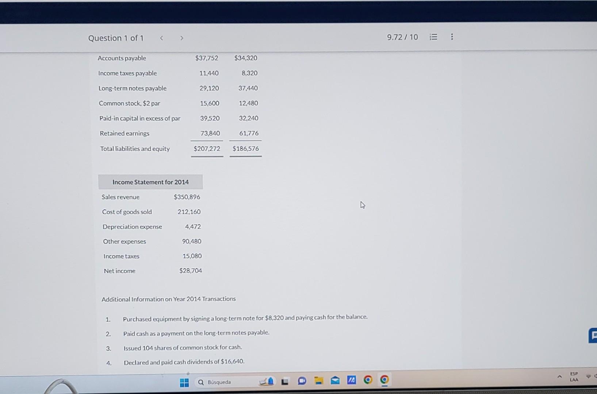Expand hidden icons in the system tray
Viewport: 597px width, 394px height.
[560, 376]
